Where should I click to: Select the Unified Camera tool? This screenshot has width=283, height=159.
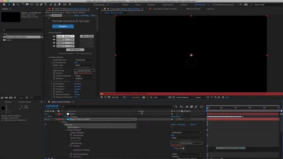click(x=27, y=4)
